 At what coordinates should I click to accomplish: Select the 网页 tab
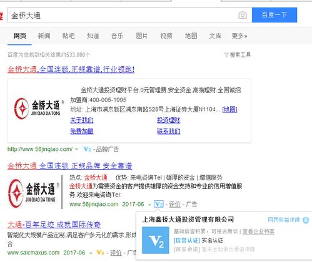[19, 36]
